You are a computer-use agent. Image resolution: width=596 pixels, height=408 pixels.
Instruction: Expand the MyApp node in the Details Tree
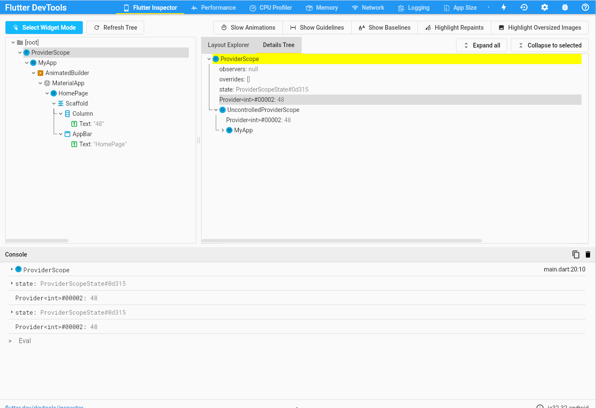tap(222, 130)
